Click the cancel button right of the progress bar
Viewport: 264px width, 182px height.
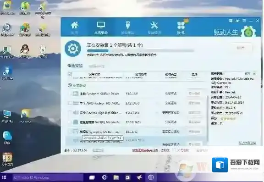[x=241, y=48]
